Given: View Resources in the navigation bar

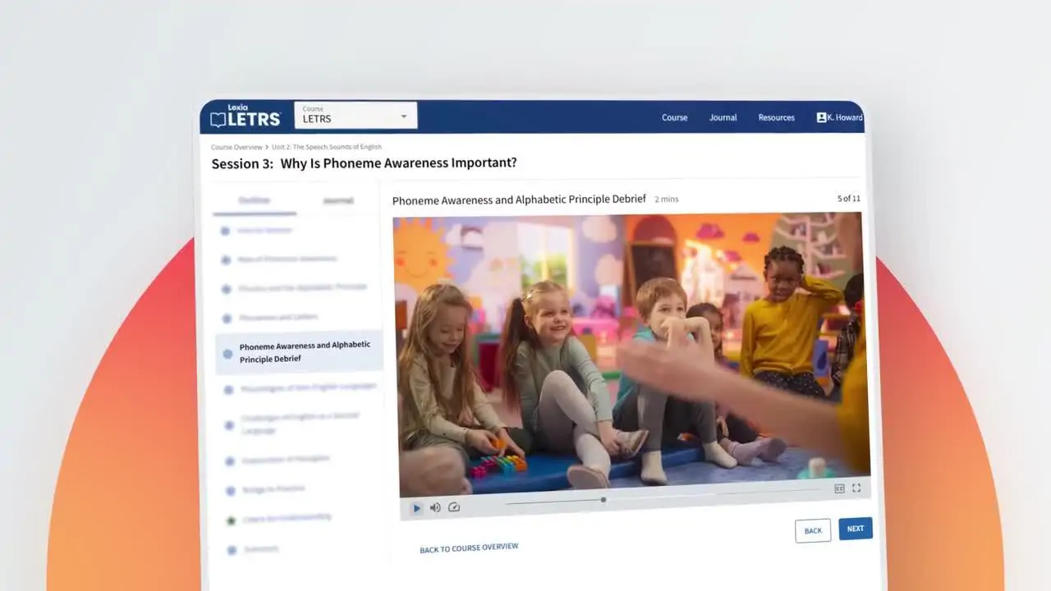Looking at the screenshot, I should [776, 117].
